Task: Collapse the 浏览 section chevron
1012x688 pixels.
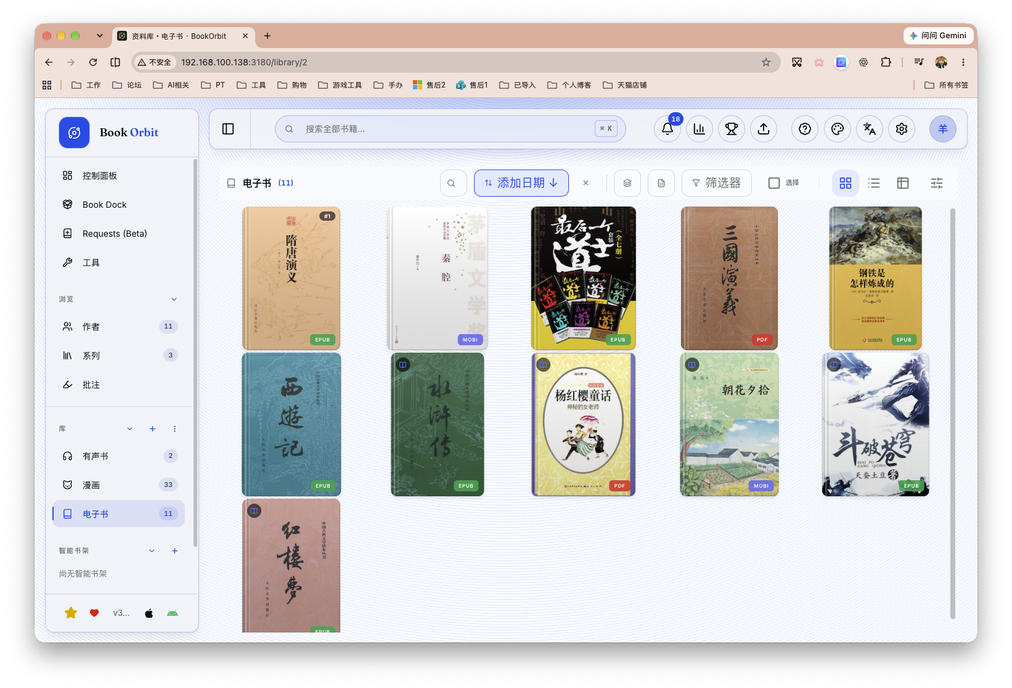Action: point(174,299)
